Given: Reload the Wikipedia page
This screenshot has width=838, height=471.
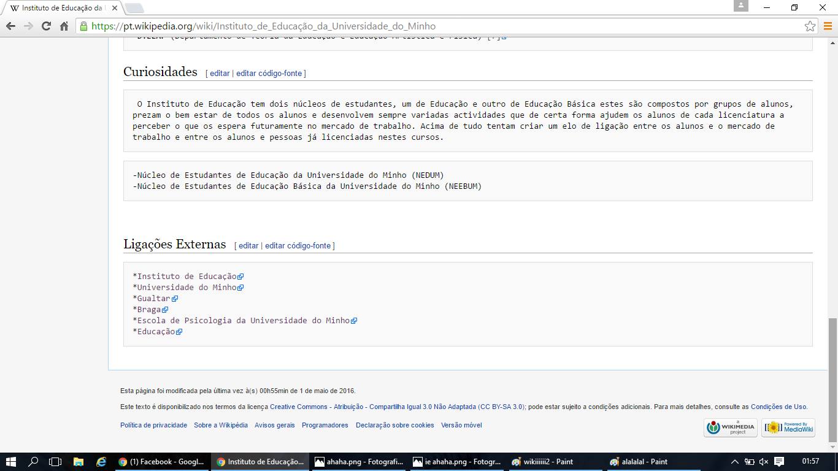Looking at the screenshot, I should [46, 26].
